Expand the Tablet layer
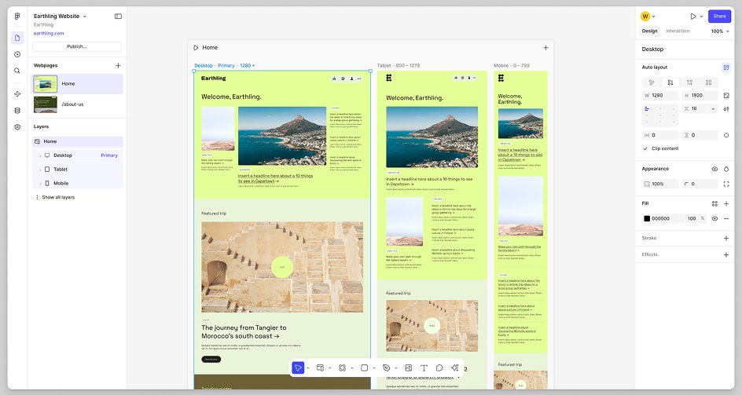Image resolution: width=742 pixels, height=395 pixels. click(x=40, y=170)
